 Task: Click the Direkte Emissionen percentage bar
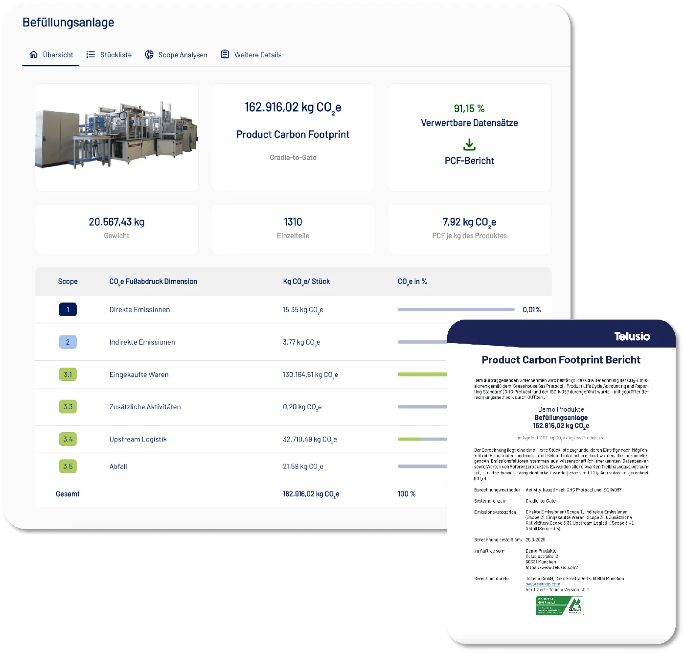(x=456, y=309)
